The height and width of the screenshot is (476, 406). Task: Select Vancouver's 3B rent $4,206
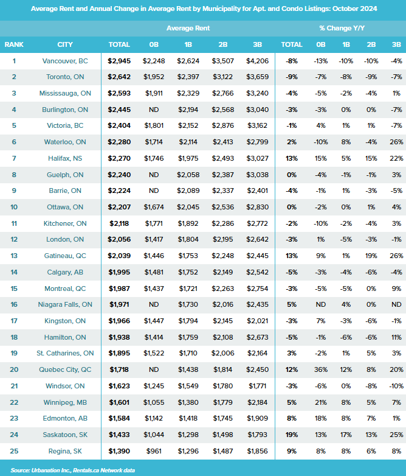(258, 61)
